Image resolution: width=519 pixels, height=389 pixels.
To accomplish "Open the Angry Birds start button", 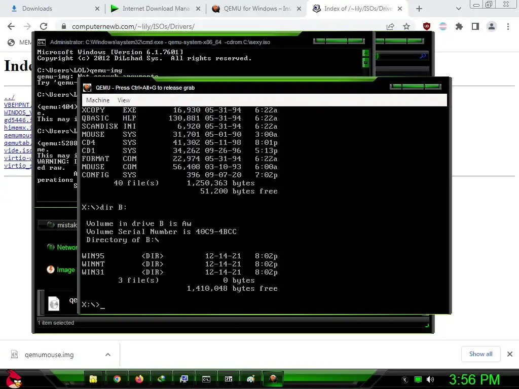I will [14, 379].
